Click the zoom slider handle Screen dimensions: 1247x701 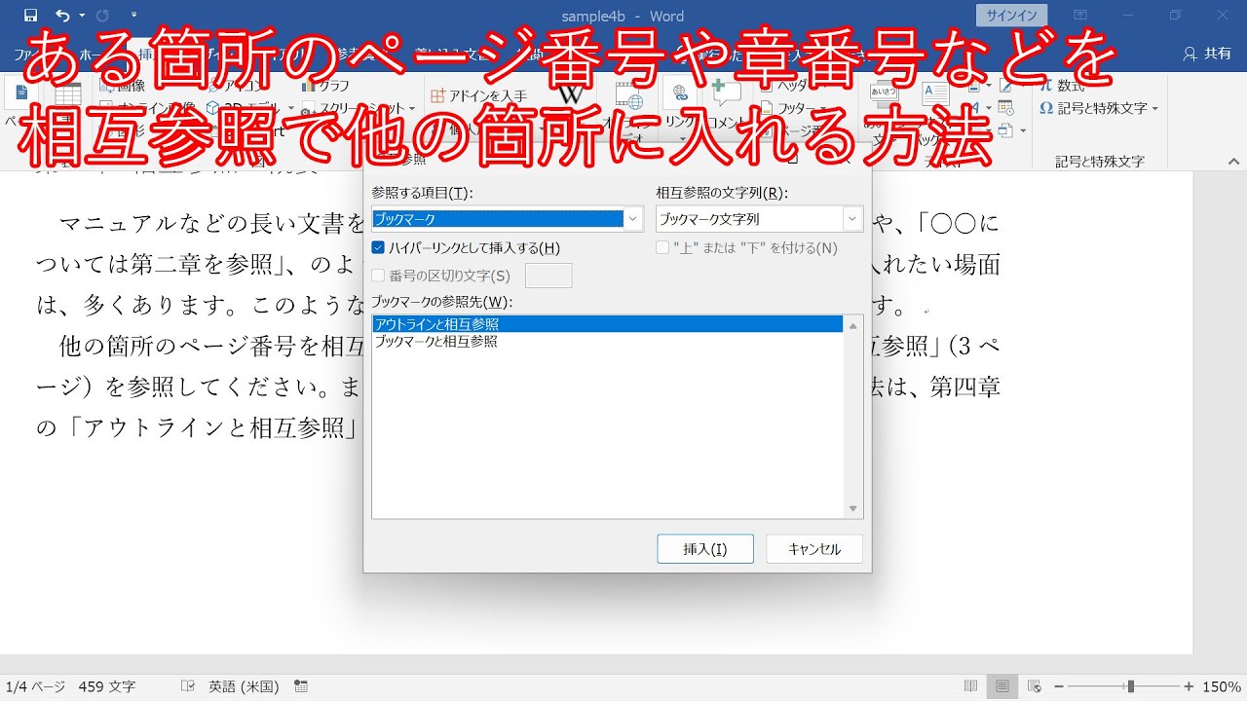(1130, 686)
